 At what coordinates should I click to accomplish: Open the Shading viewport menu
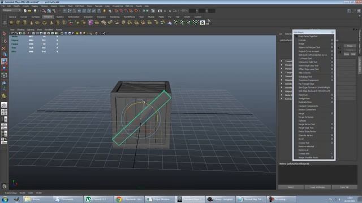20,30
